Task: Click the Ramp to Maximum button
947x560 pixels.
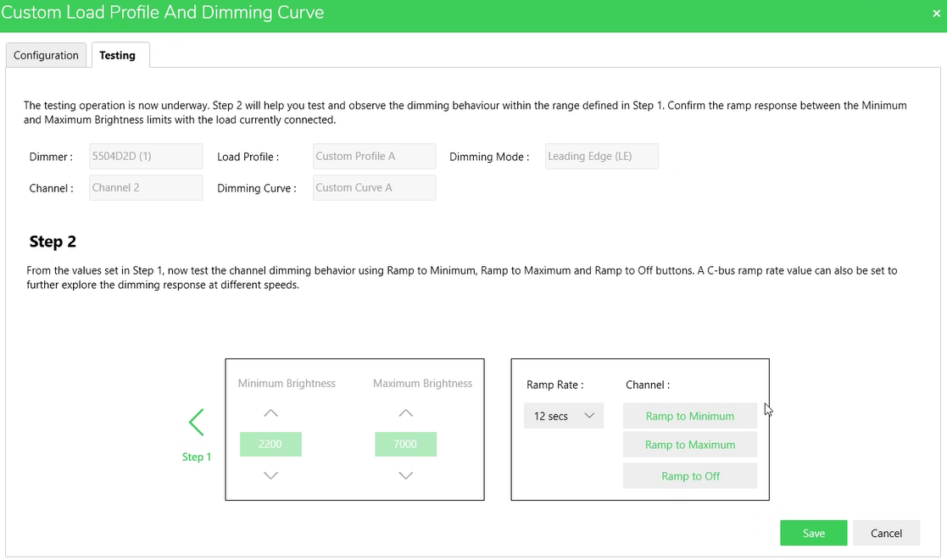Action: 690,445
